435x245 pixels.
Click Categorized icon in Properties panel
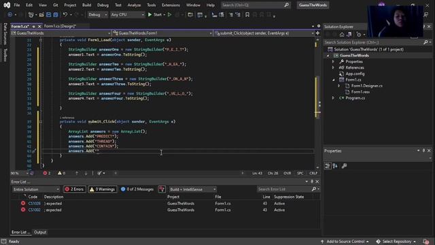click(328, 166)
